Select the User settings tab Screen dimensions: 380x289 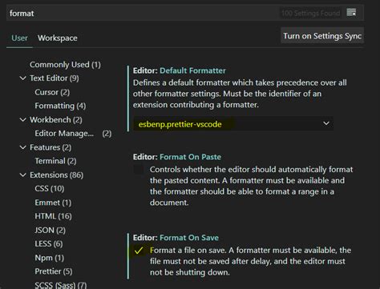pos(19,38)
